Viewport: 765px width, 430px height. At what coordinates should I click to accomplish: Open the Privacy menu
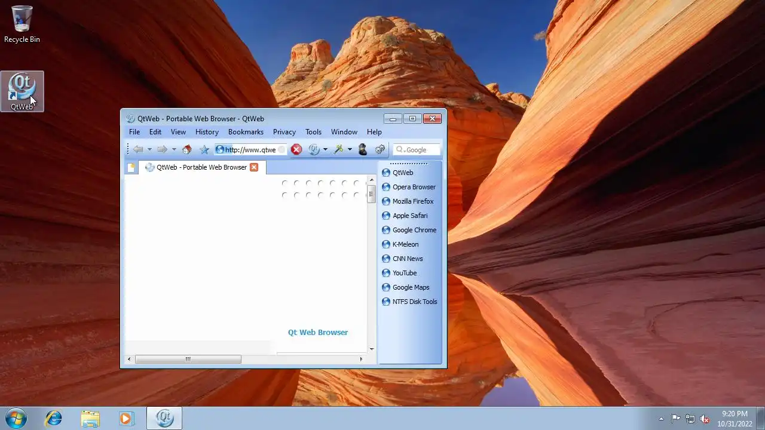click(284, 132)
